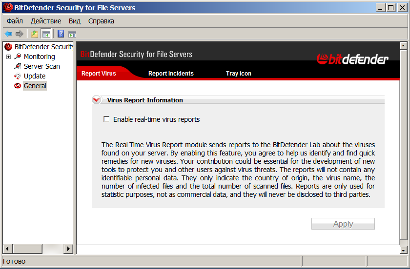Select Monitoring in the tree
Screen dimensions: 410x269
coord(39,57)
